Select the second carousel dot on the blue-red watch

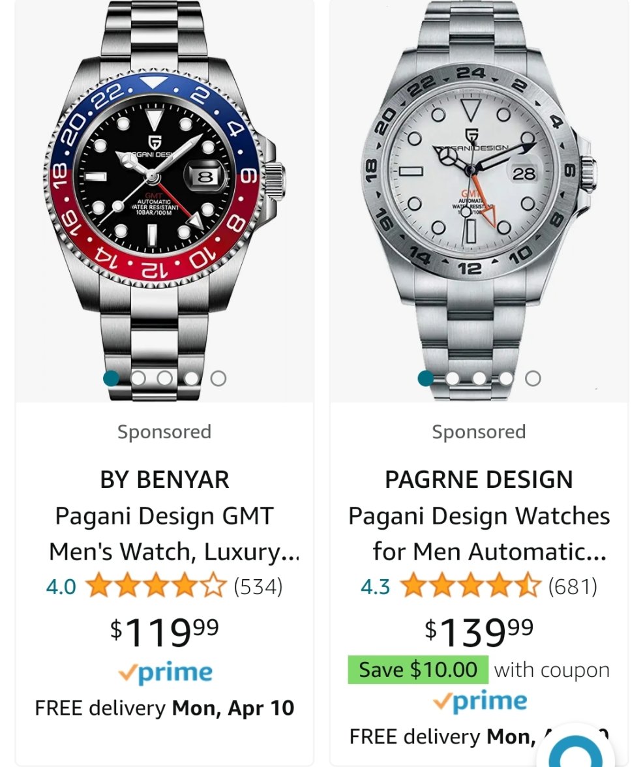pyautogui.click(x=138, y=378)
